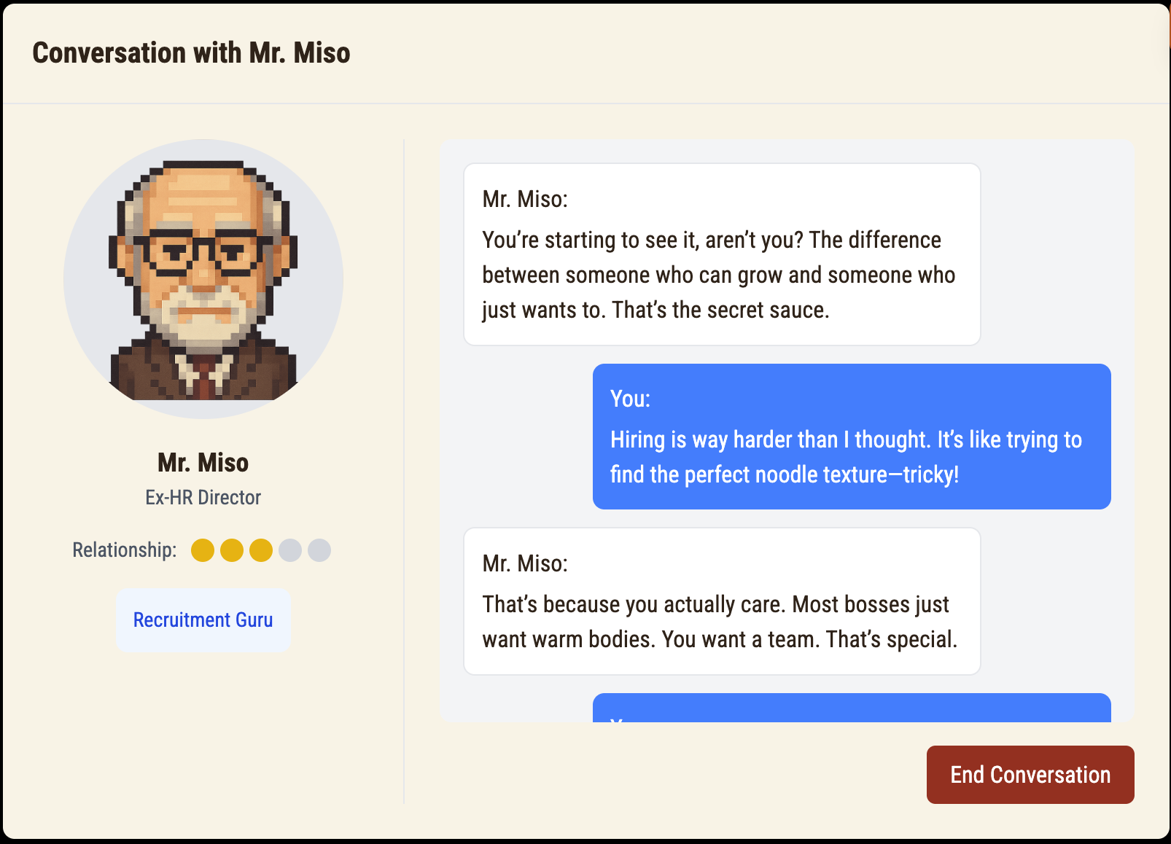
Task: Click the Recruitment Guru badge
Action: pyautogui.click(x=203, y=620)
